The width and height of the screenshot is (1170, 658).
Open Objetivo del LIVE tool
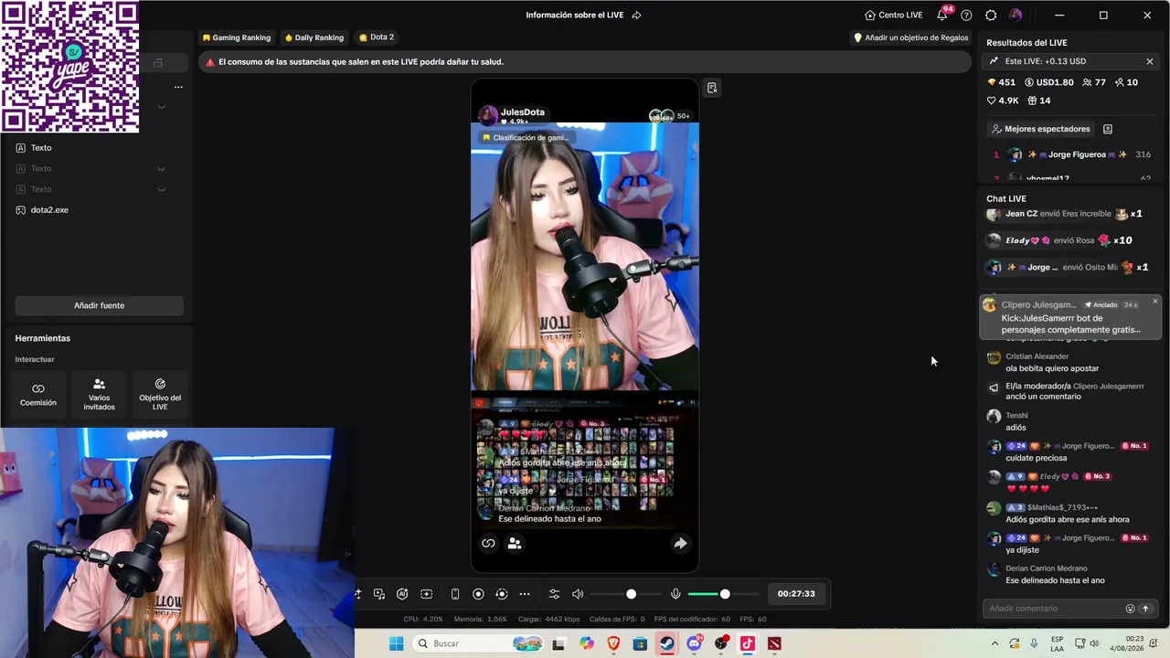[160, 395]
